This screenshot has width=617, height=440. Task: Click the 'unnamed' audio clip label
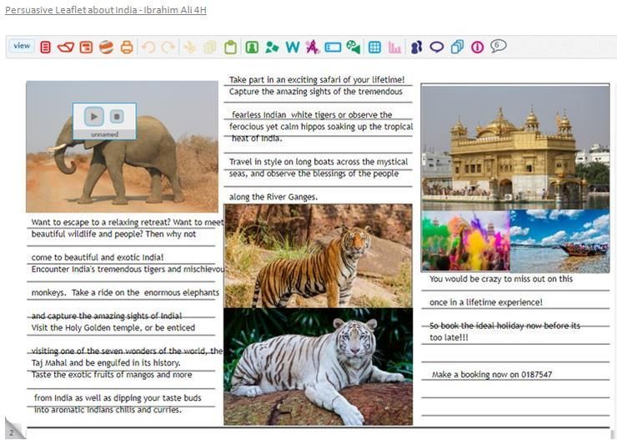pyautogui.click(x=104, y=134)
